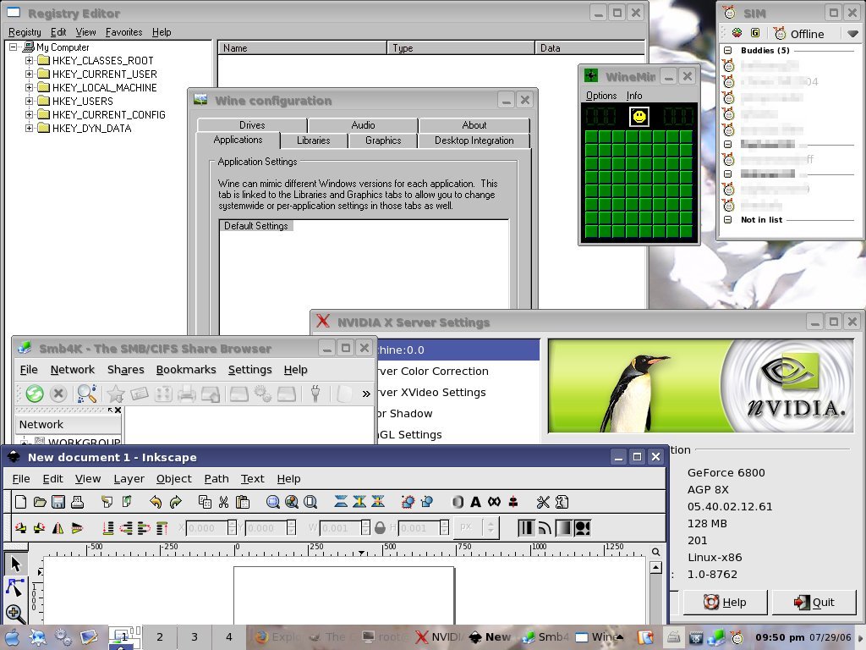Open the Path menu in Inkscape
Viewport: 866px width, 650px height.
point(216,479)
